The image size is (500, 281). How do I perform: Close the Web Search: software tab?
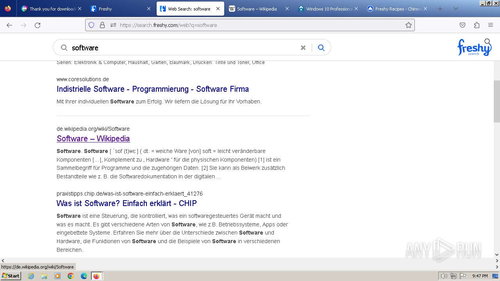pyautogui.click(x=218, y=9)
